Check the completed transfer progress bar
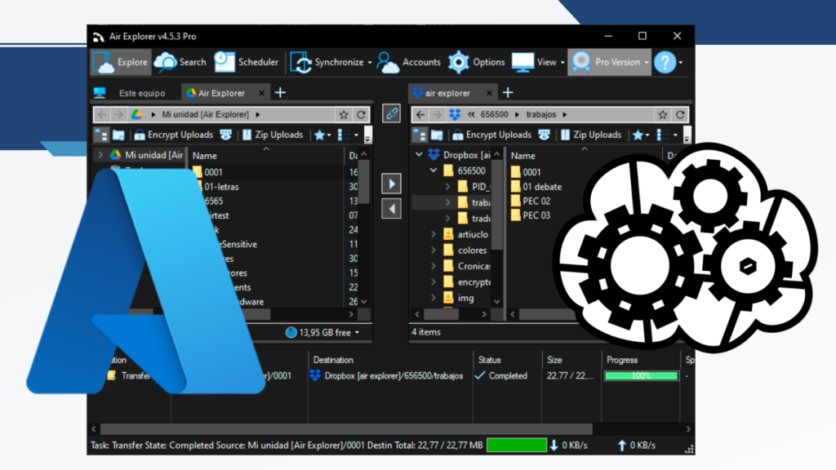The width and height of the screenshot is (836, 470). [639, 375]
